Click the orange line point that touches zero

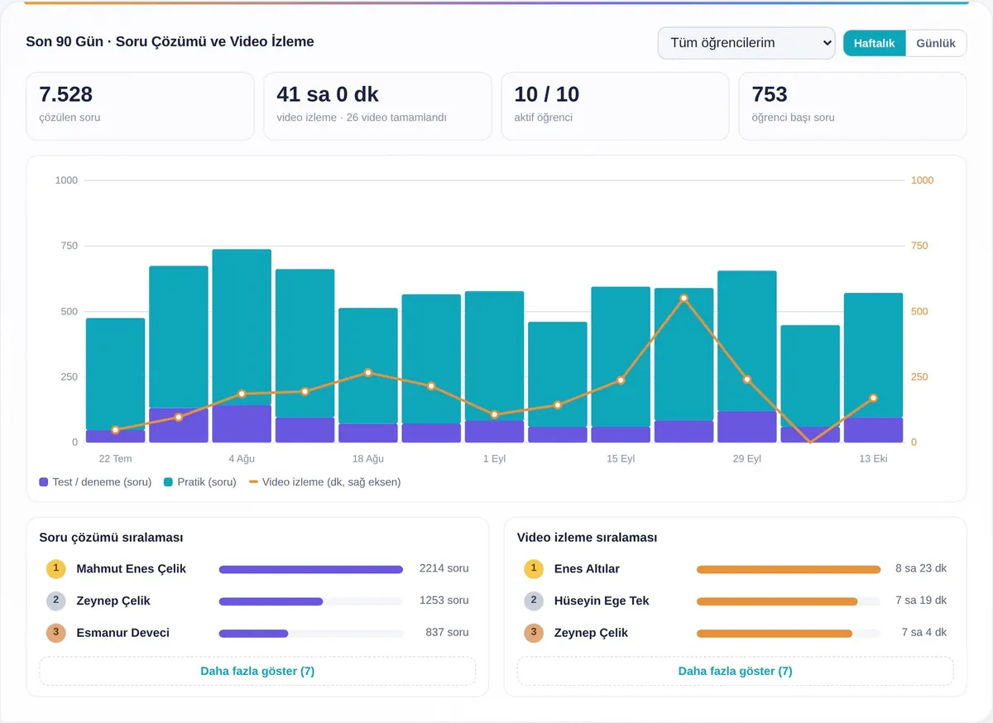[810, 443]
